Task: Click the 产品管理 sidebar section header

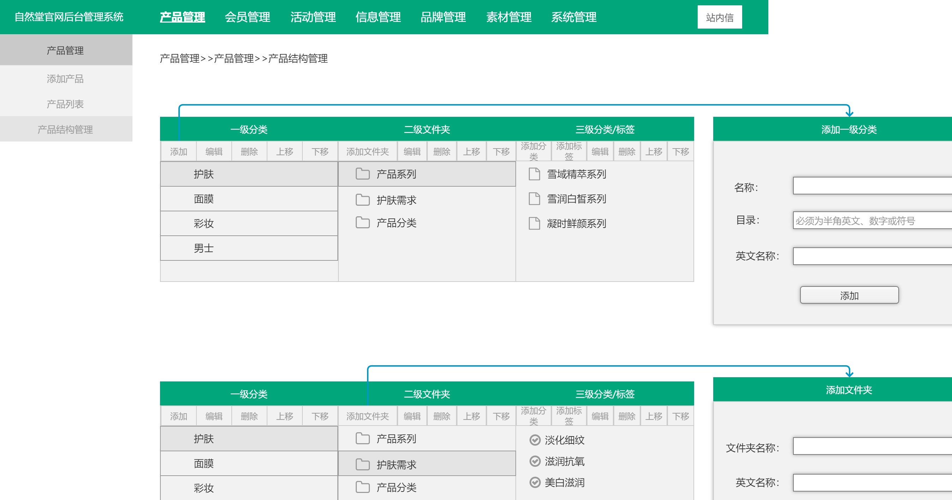Action: click(x=66, y=50)
